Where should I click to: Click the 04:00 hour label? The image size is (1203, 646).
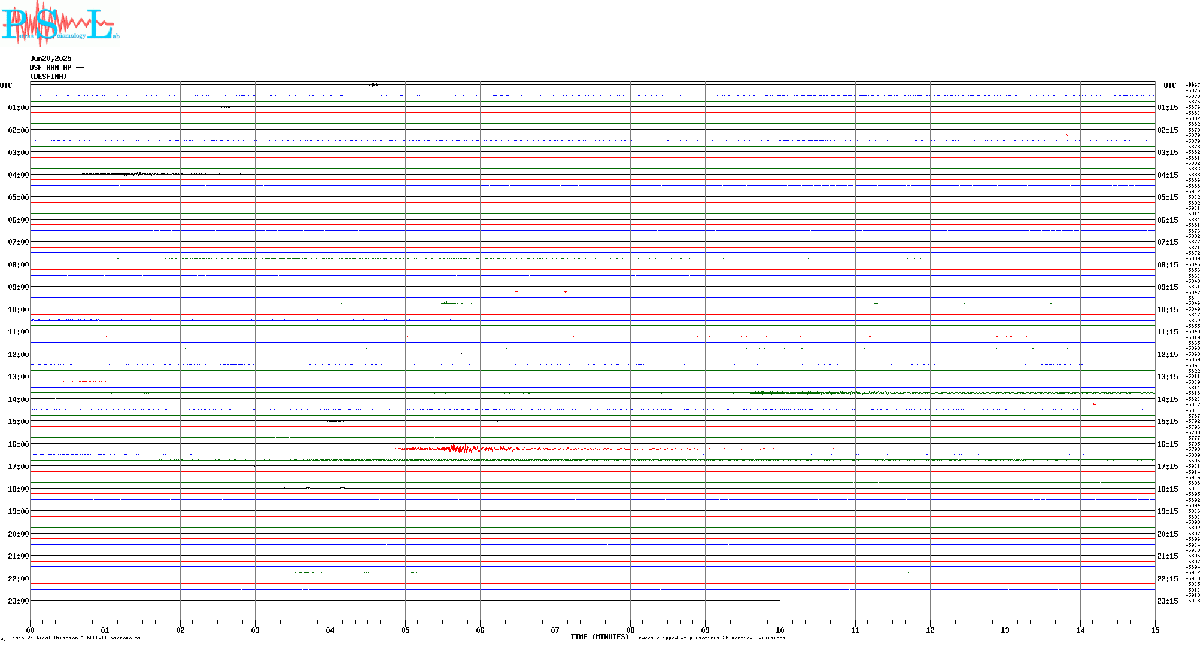[19, 175]
